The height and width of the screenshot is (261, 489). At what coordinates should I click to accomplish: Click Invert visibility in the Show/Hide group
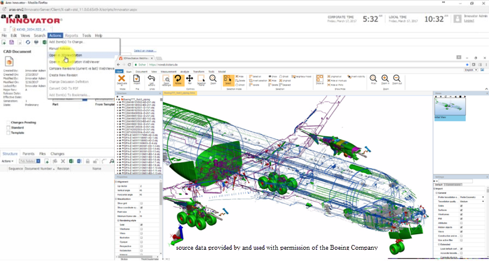coord(356,77)
